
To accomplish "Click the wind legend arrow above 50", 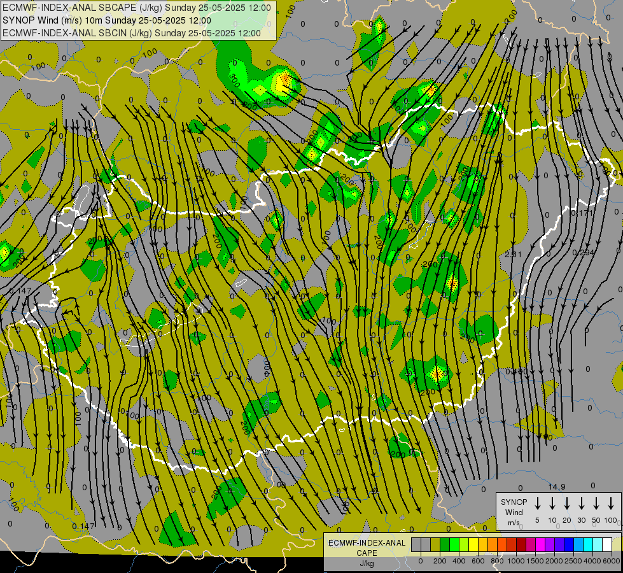I will 596,504.
